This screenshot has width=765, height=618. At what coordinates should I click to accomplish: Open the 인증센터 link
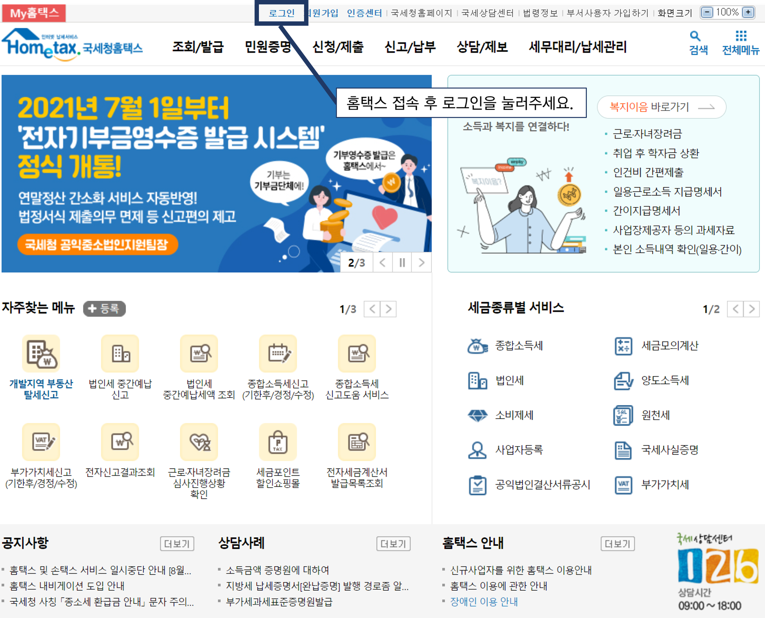364,13
